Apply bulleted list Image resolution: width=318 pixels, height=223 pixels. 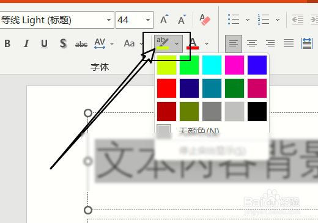click(234, 20)
